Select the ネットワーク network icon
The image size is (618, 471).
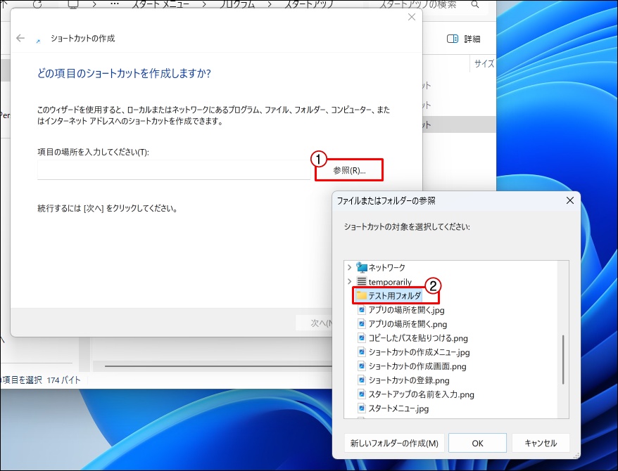(362, 268)
